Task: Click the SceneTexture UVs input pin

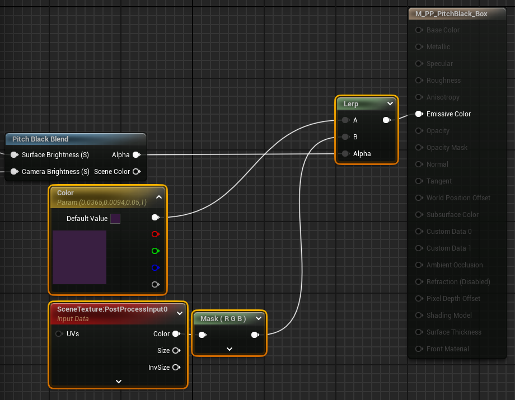Action: tap(59, 334)
